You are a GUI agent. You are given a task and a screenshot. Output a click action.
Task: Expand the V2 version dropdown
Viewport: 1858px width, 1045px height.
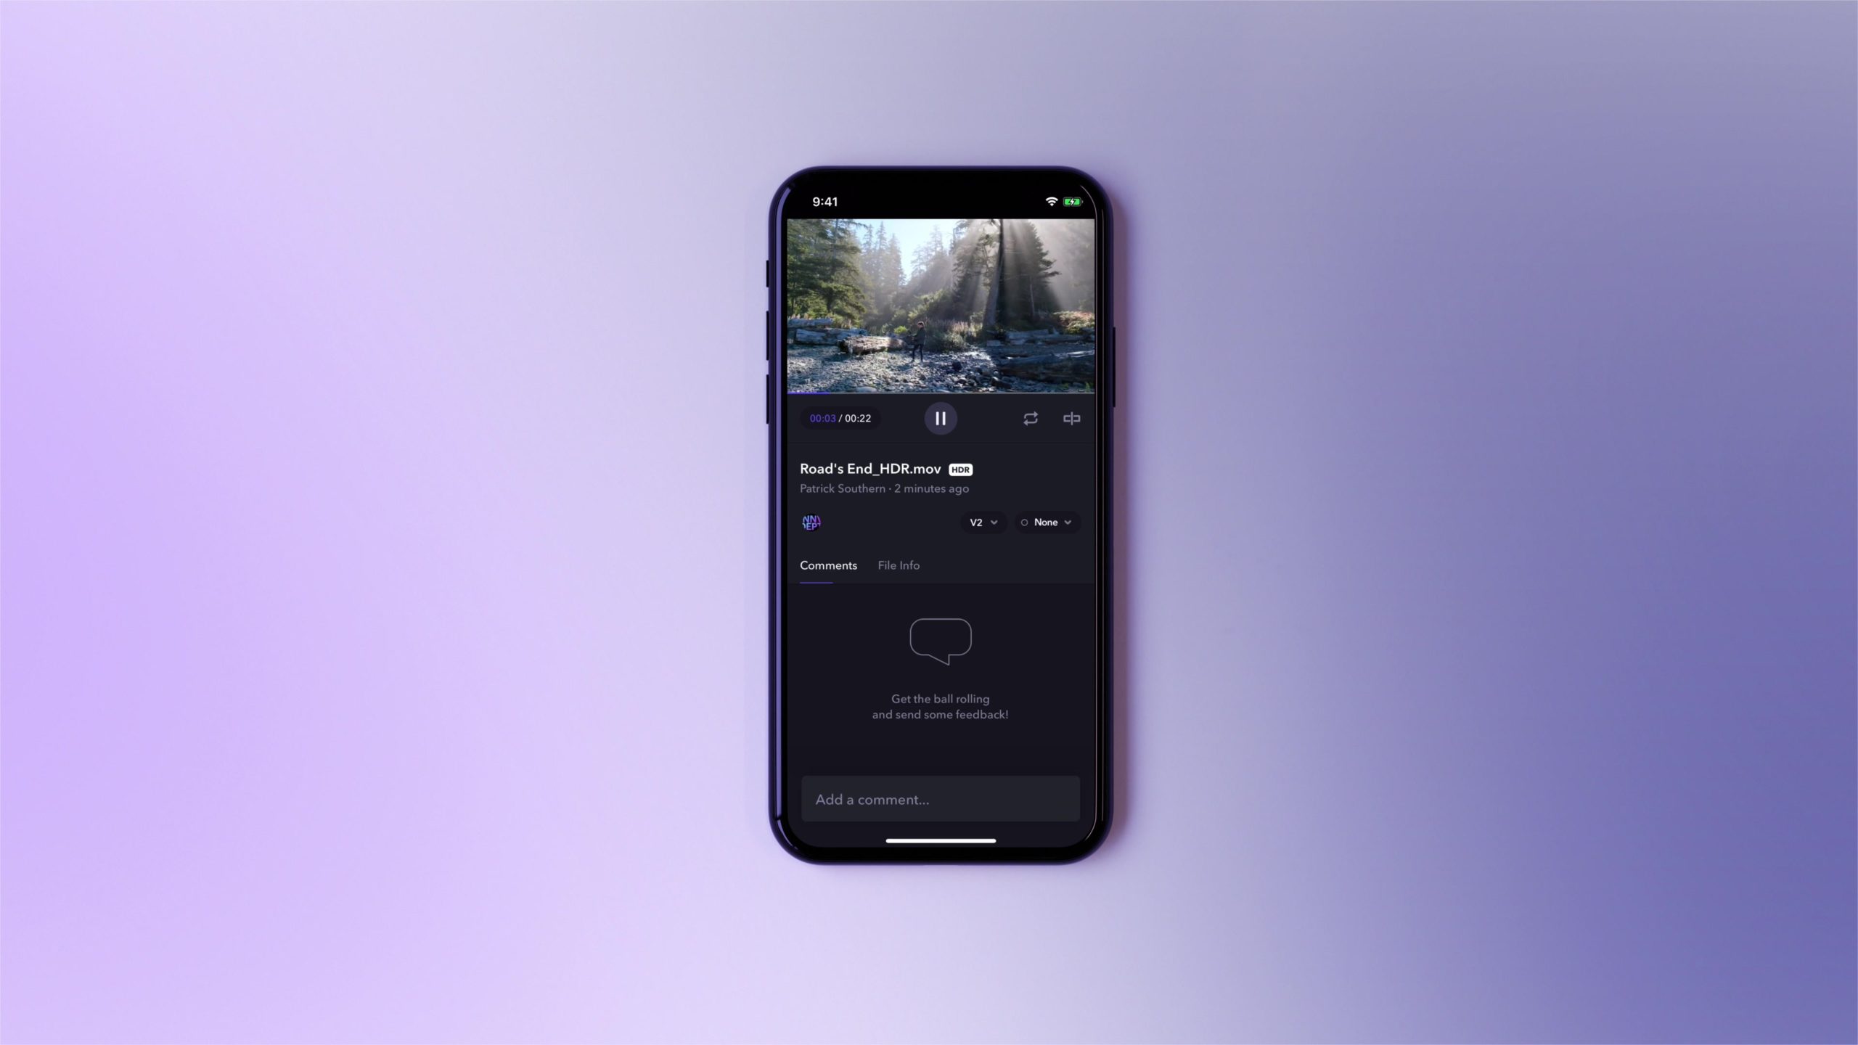click(x=983, y=522)
